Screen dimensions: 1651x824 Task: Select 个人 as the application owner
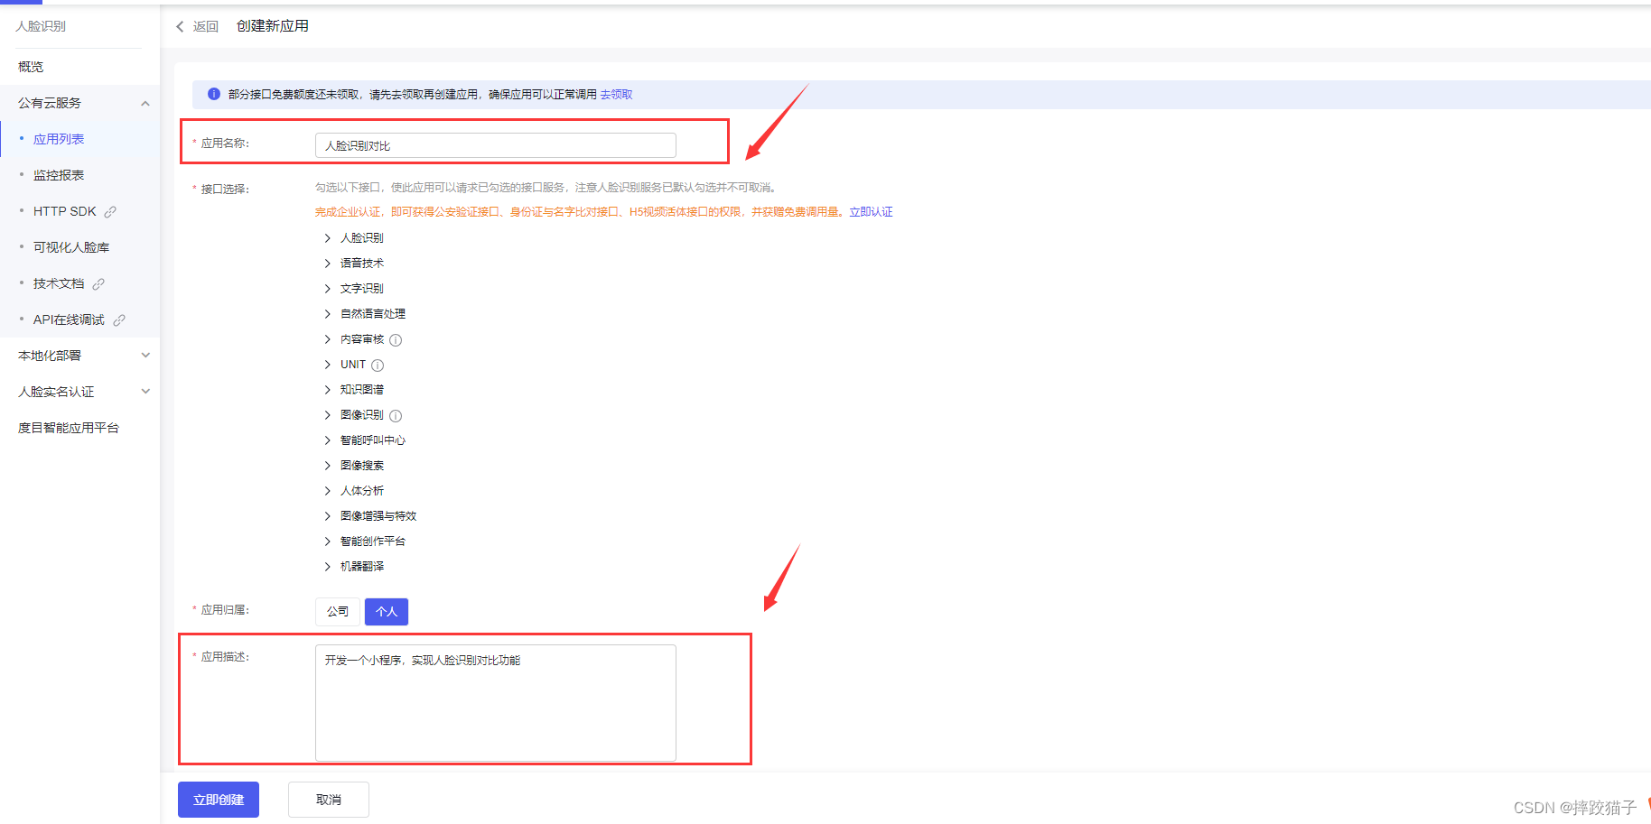387,612
